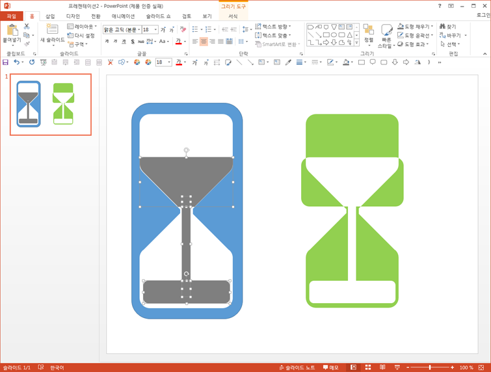
Task: Toggle underline formatting
Action: 124,42
